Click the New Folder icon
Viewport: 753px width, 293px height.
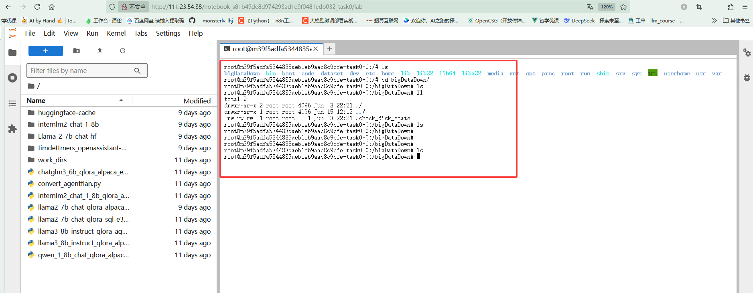(76, 51)
